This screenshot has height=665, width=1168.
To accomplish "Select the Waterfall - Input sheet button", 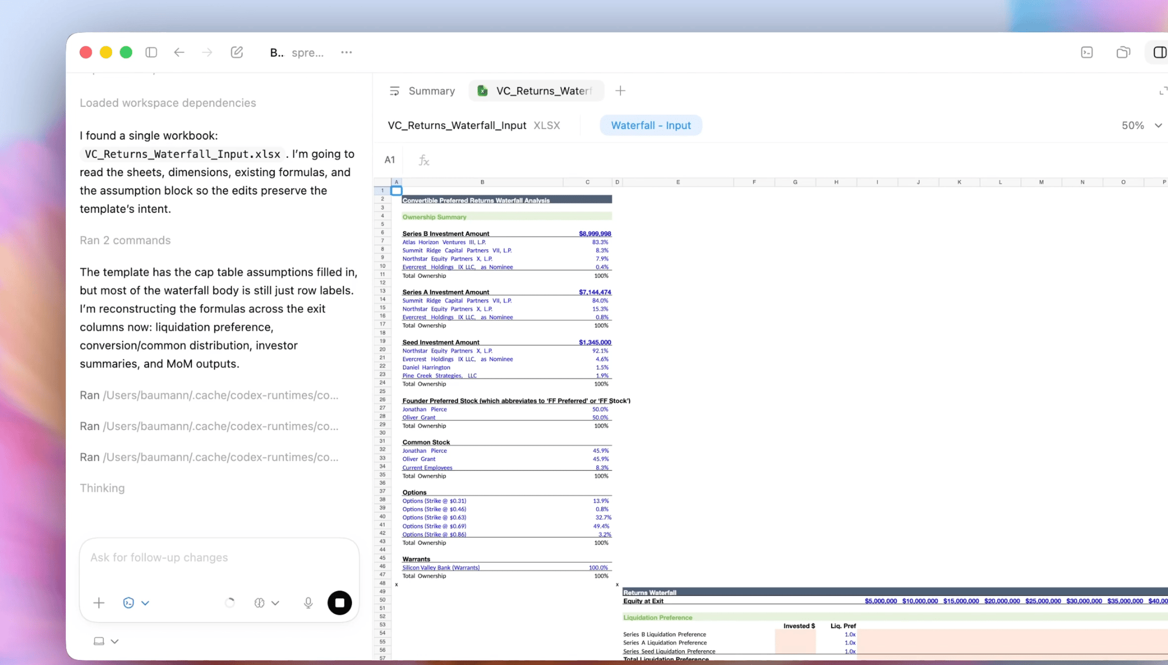I will tap(650, 125).
